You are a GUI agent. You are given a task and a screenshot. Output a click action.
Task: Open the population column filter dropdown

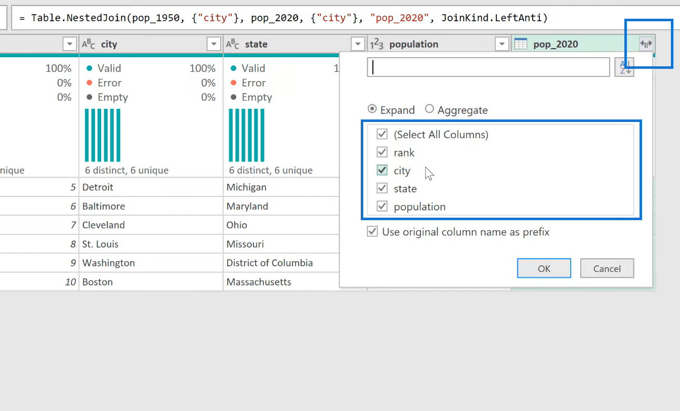click(502, 45)
